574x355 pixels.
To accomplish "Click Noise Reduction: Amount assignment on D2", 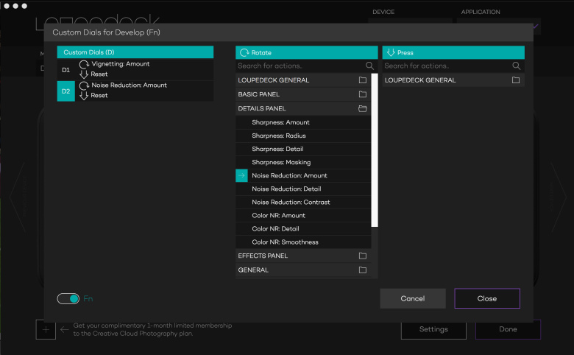I will tap(130, 85).
